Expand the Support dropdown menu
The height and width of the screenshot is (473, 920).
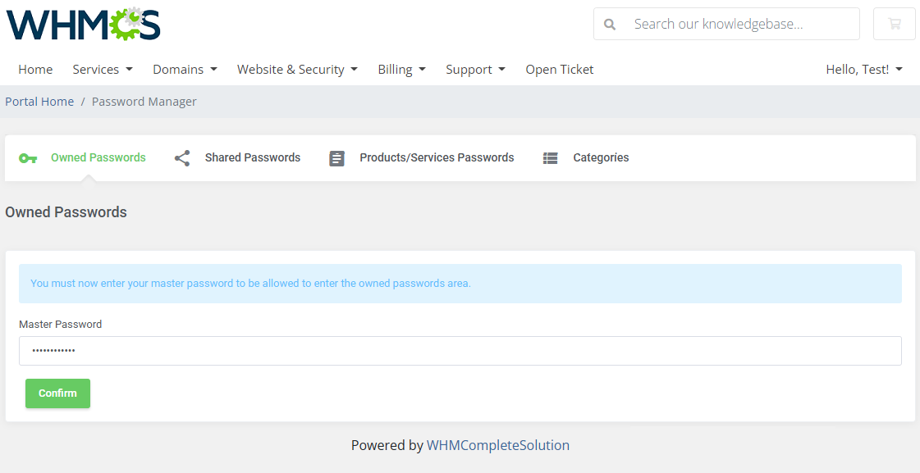(475, 69)
